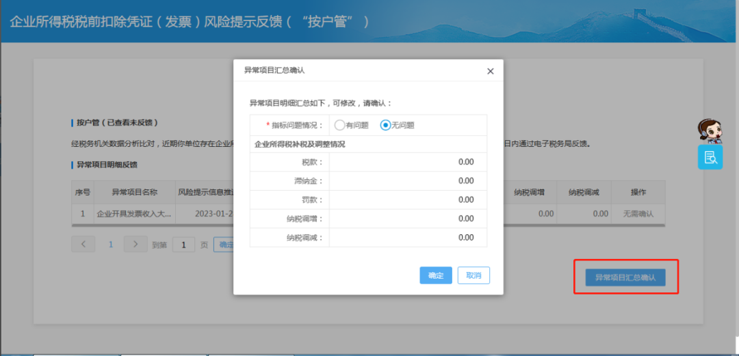This screenshot has height=356, width=739.
Task: Click the 滞纳金 amount field
Action: pyautogui.click(x=408, y=181)
